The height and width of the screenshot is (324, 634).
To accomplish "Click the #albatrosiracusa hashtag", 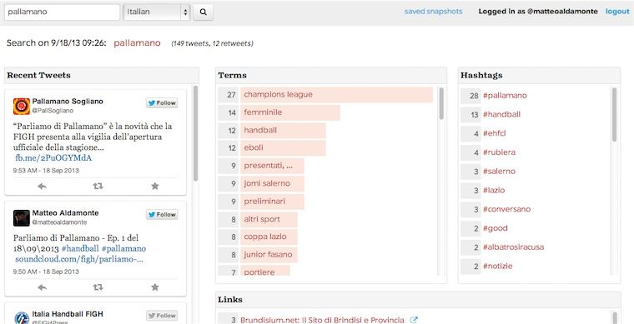I will click(x=513, y=247).
